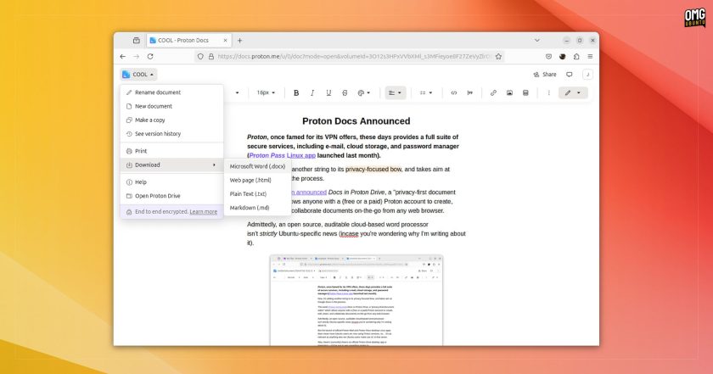Image resolution: width=713 pixels, height=374 pixels.
Task: Click the misspelled word 'incase' in document
Action: pyautogui.click(x=350, y=233)
